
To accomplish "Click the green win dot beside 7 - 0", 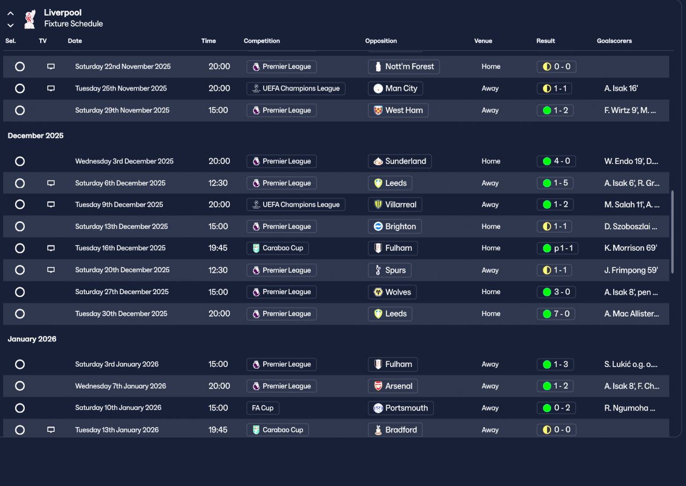I will [547, 314].
